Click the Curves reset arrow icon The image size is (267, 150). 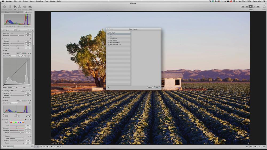[28, 53]
